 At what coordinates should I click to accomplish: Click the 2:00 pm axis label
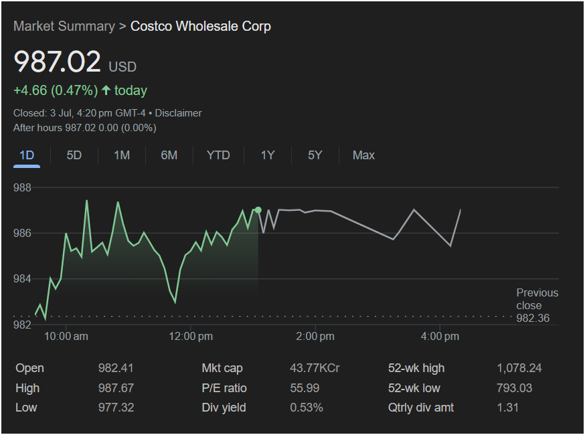(x=315, y=336)
